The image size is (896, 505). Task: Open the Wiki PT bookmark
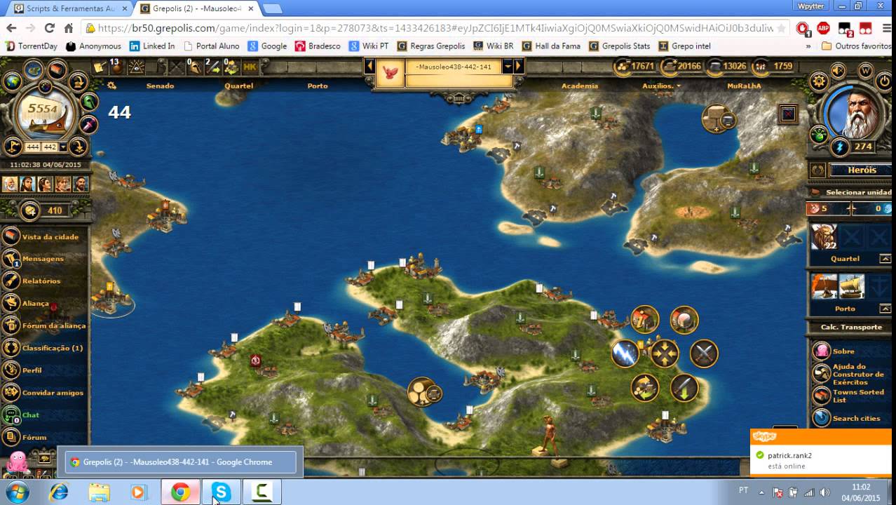[369, 46]
